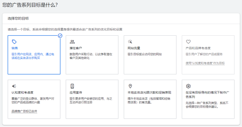Image resolution: width=242 pixels, height=127 pixels.
Task: Select the 潜在客户 goal card
Action: [92, 55]
